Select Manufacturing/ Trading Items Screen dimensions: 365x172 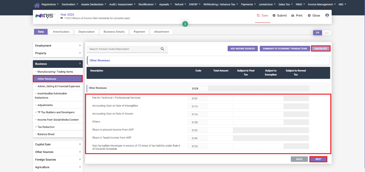tap(58, 72)
